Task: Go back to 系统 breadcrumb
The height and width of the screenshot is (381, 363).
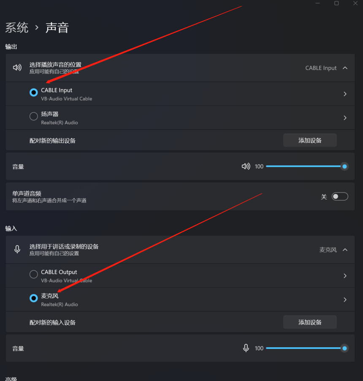Action: tap(17, 27)
